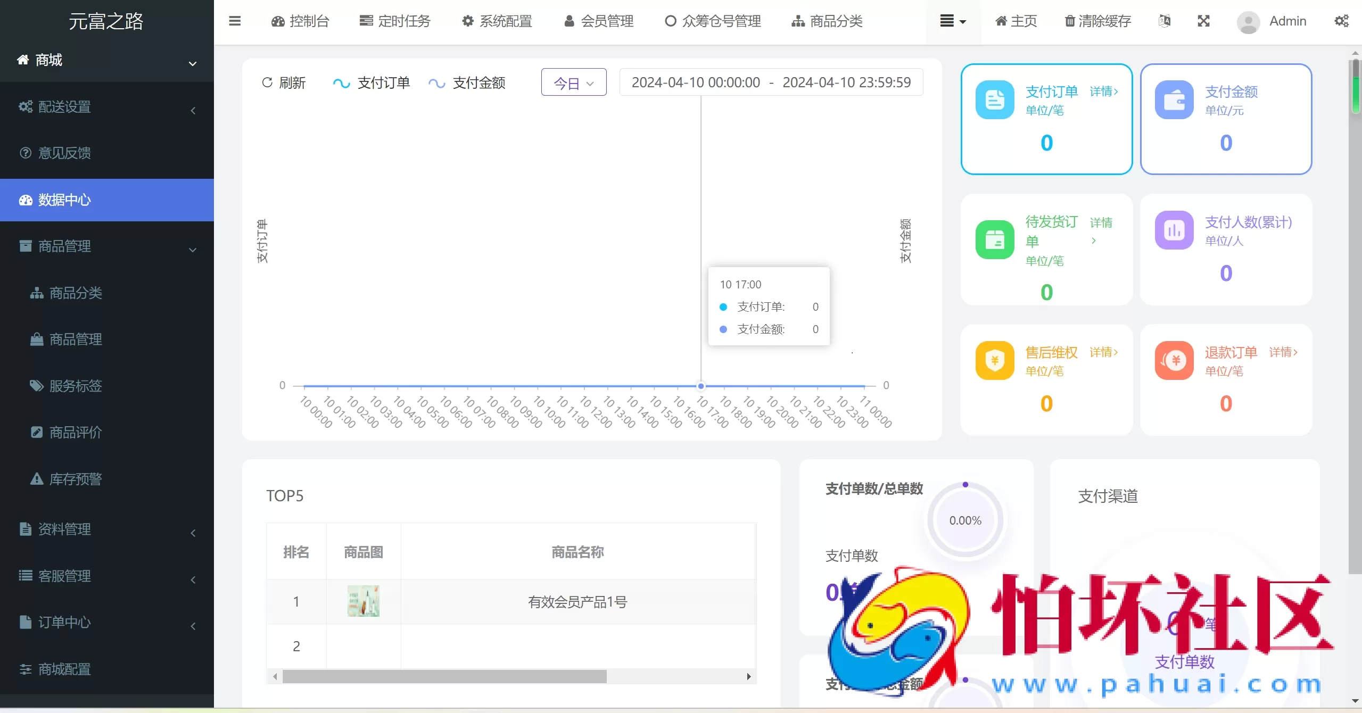Click the translation icon in top bar

coord(1165,21)
